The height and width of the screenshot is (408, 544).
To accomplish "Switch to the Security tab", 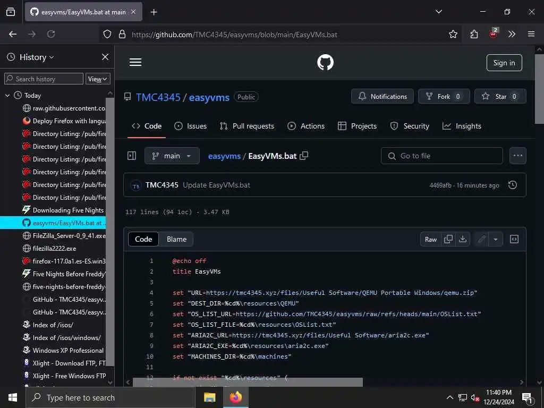I will pos(410,126).
